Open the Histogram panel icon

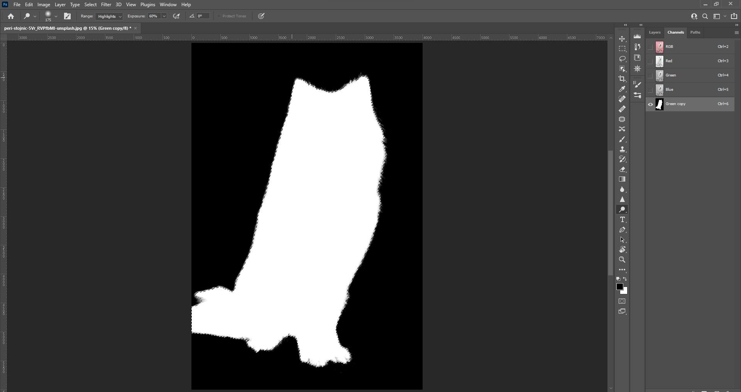pos(637,36)
